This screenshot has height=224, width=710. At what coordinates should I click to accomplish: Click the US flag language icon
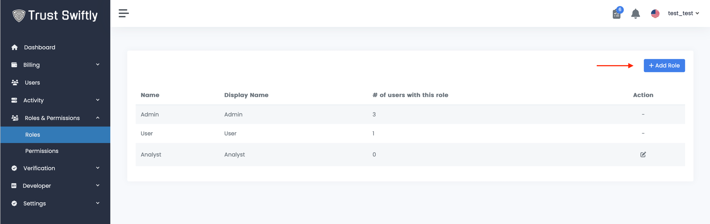[x=655, y=13]
